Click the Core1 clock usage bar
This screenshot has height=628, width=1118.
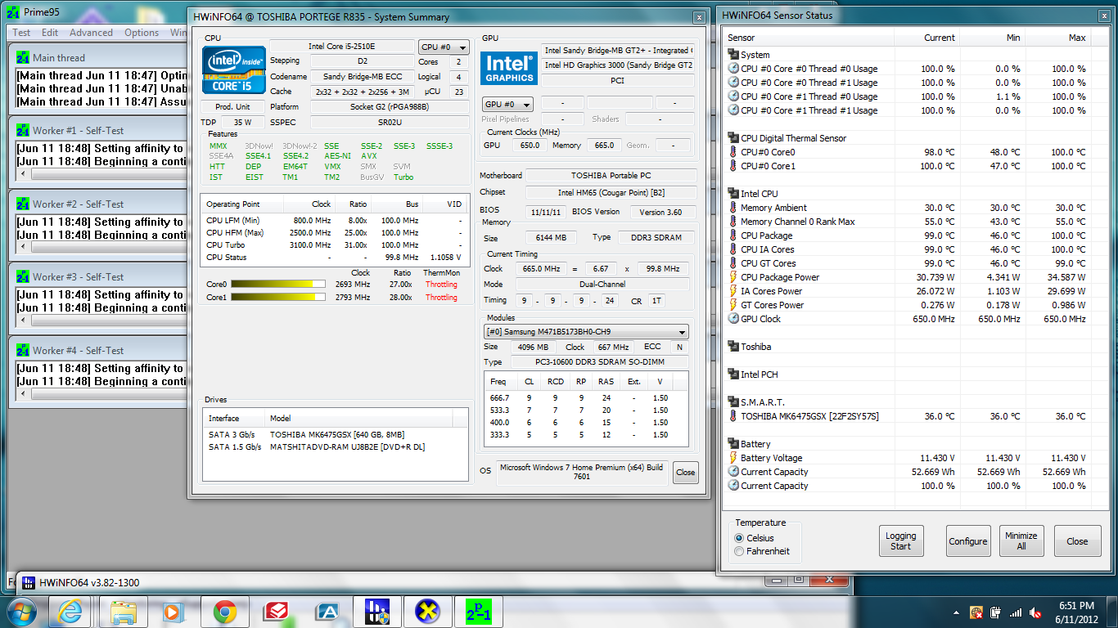[278, 298]
